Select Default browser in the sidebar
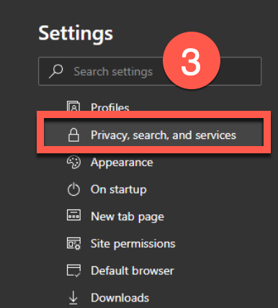The width and height of the screenshot is (278, 308). point(133,271)
